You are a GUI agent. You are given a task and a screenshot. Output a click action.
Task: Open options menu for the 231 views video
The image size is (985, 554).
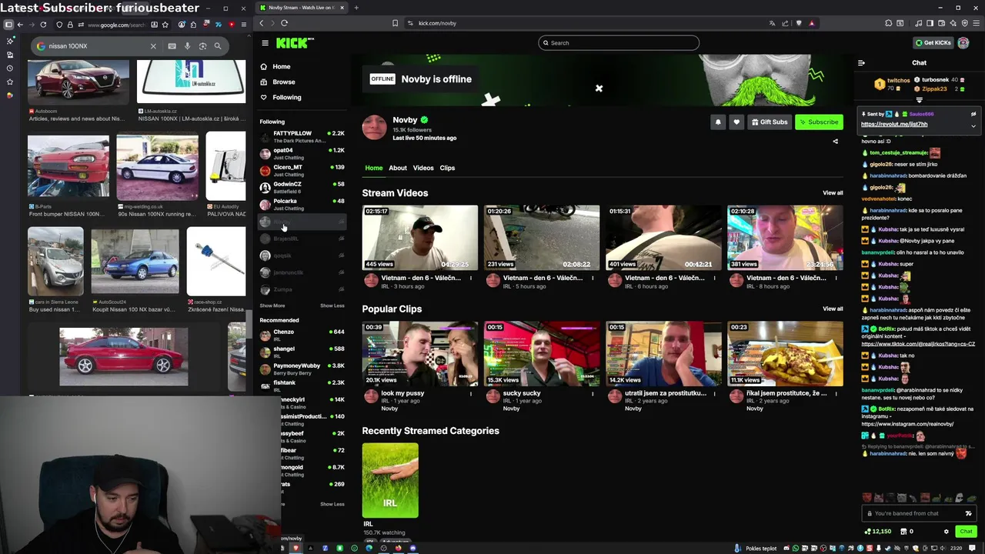tap(593, 279)
